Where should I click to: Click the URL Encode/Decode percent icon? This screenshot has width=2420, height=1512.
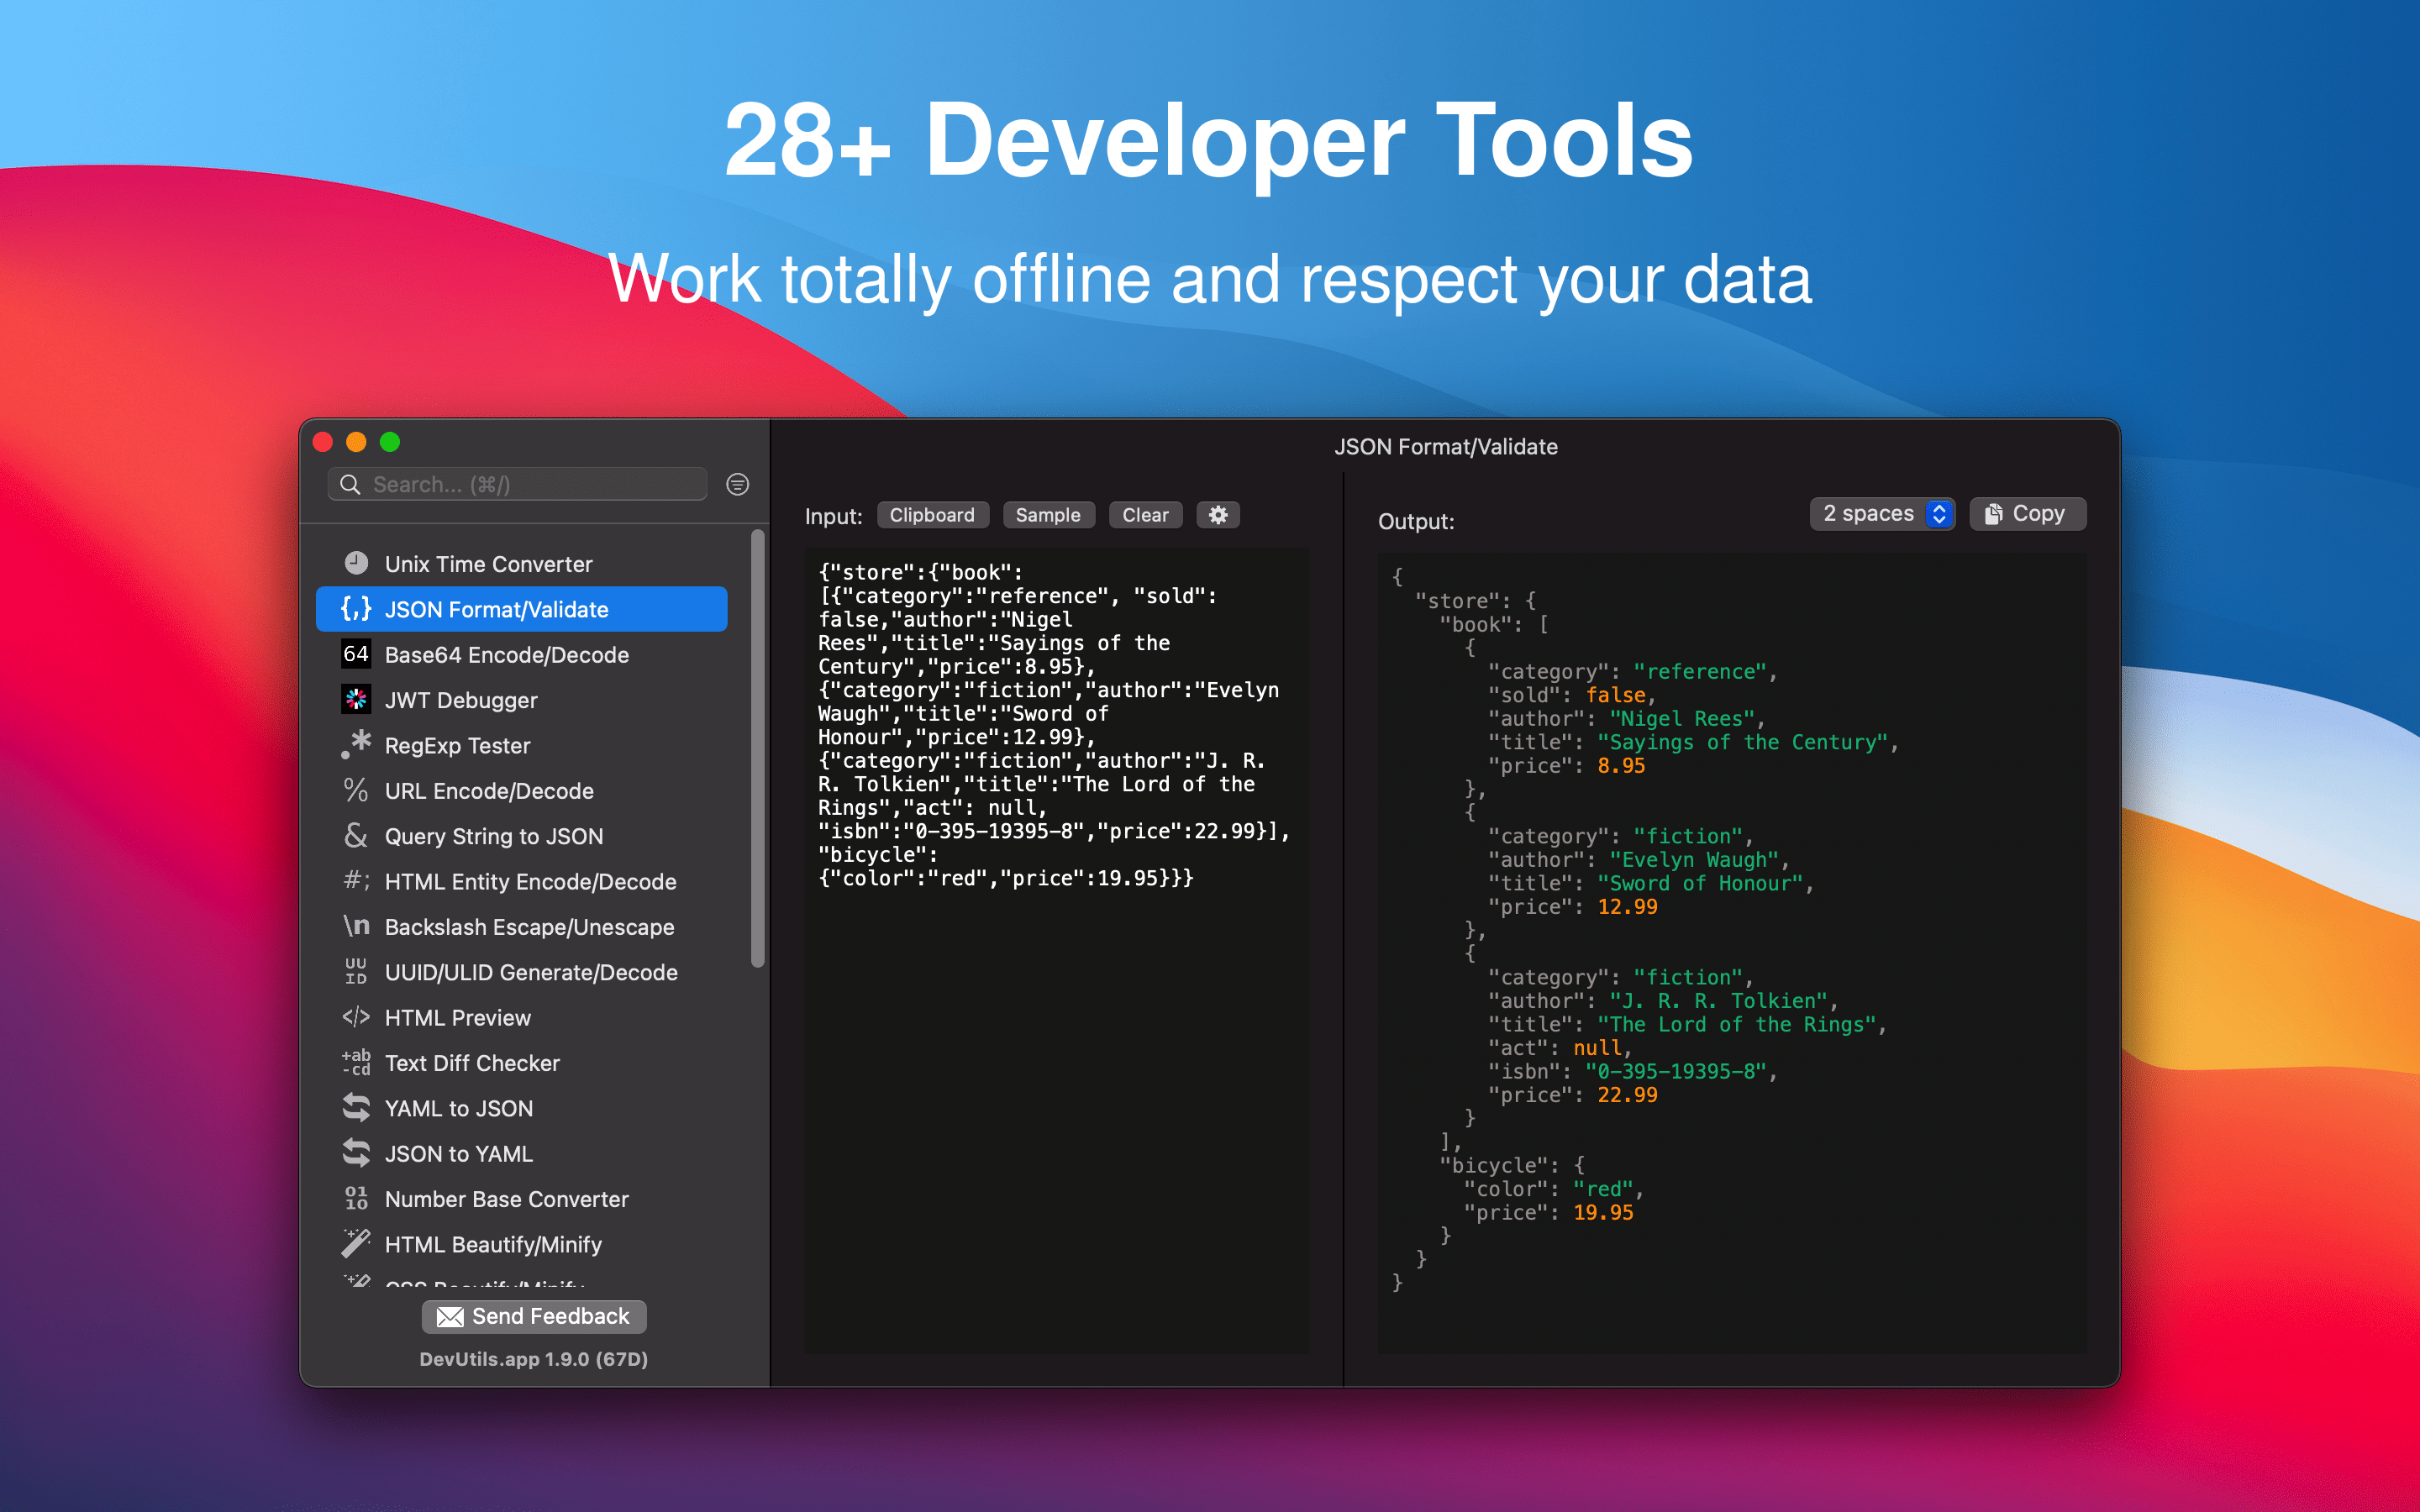tap(357, 790)
